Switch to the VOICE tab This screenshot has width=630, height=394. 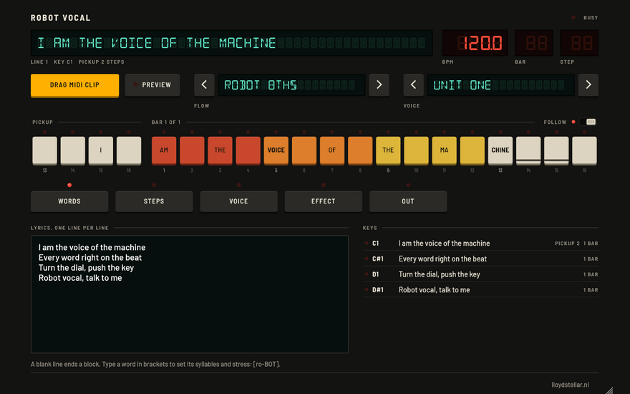tap(238, 201)
